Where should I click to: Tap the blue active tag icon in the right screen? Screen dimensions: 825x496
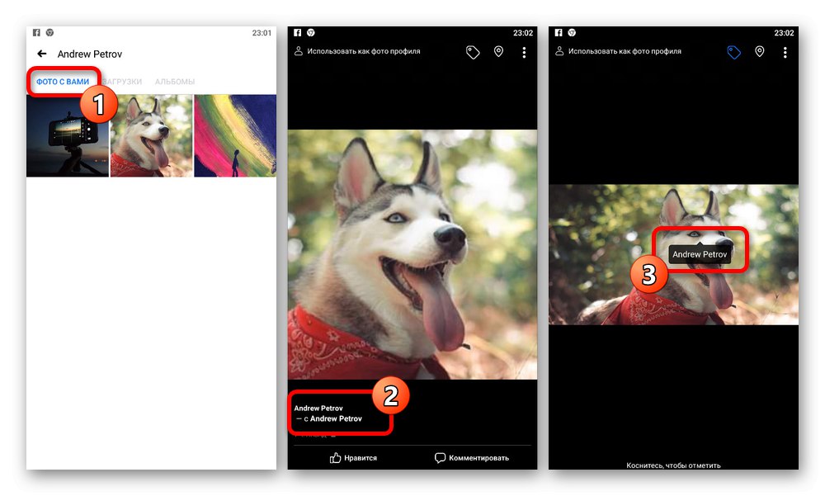point(733,52)
